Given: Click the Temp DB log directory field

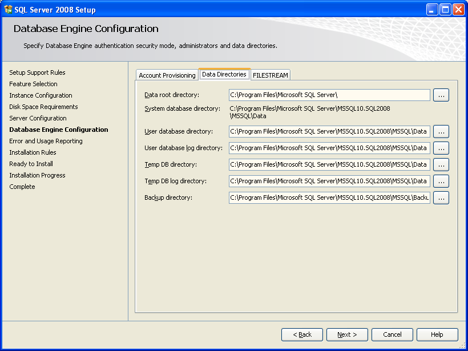Looking at the screenshot, I should (329, 181).
